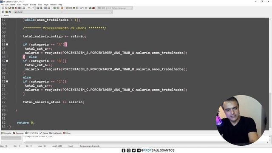
Task: Click the Open file toolbar icon
Action: (x=6, y=8)
